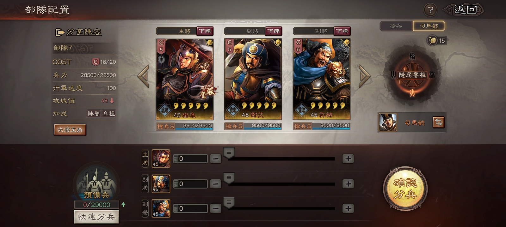Click the 確認分兵 confirm allocation button
Image resolution: width=506 pixels, height=227 pixels.
pyautogui.click(x=405, y=189)
